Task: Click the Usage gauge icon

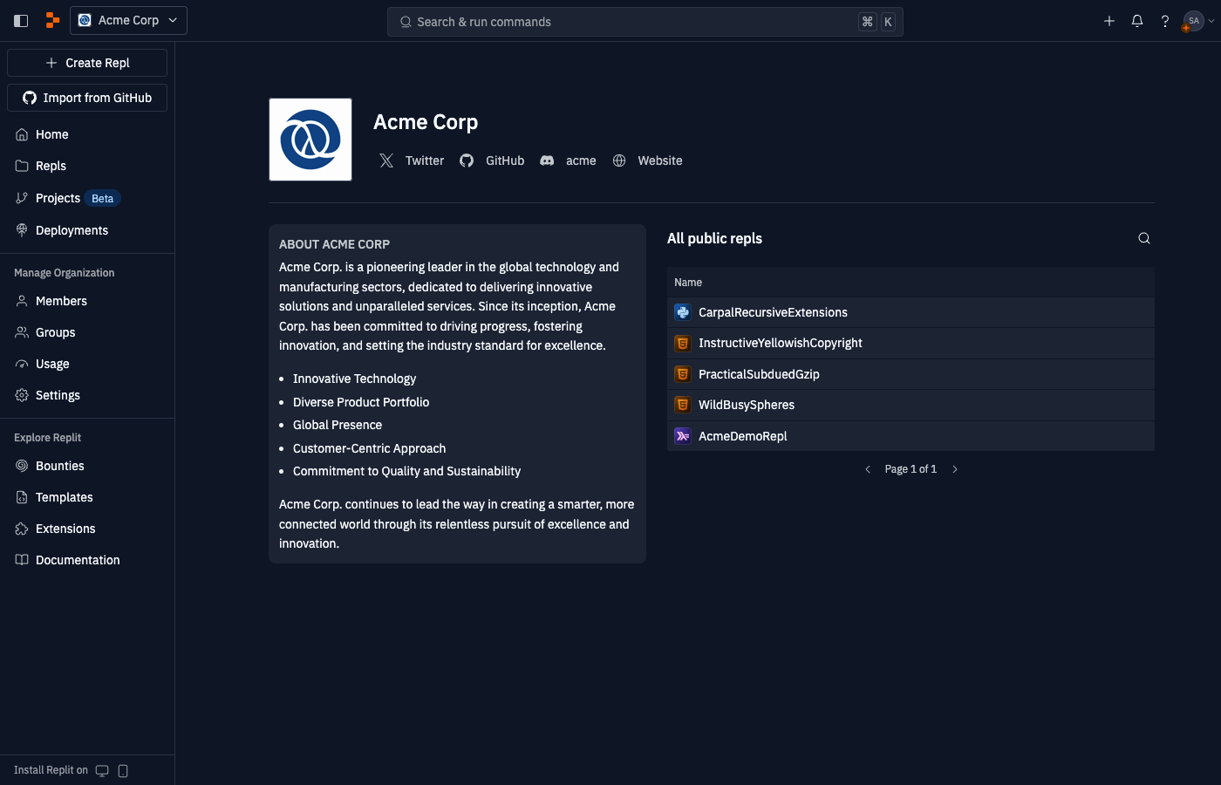Action: 22,364
